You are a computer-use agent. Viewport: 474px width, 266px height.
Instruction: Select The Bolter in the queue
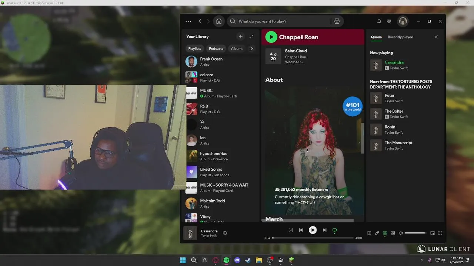coord(405,114)
